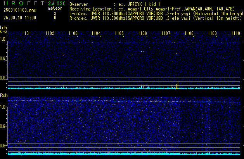Click the yellow detection spike near 1106 in Lch
244x159 pixels.
[142, 87]
